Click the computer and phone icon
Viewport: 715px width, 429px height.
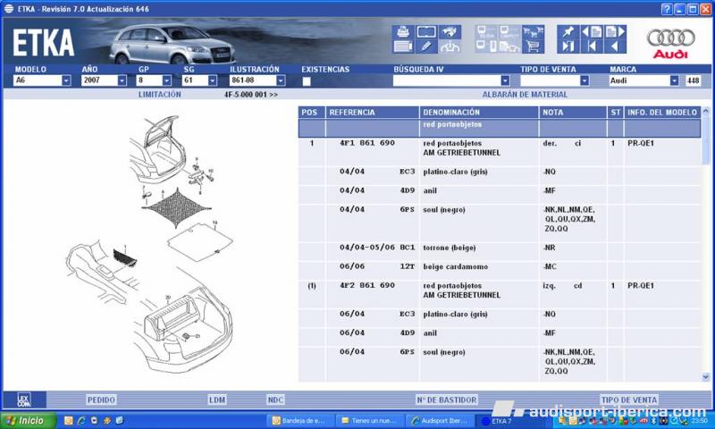coord(486,46)
